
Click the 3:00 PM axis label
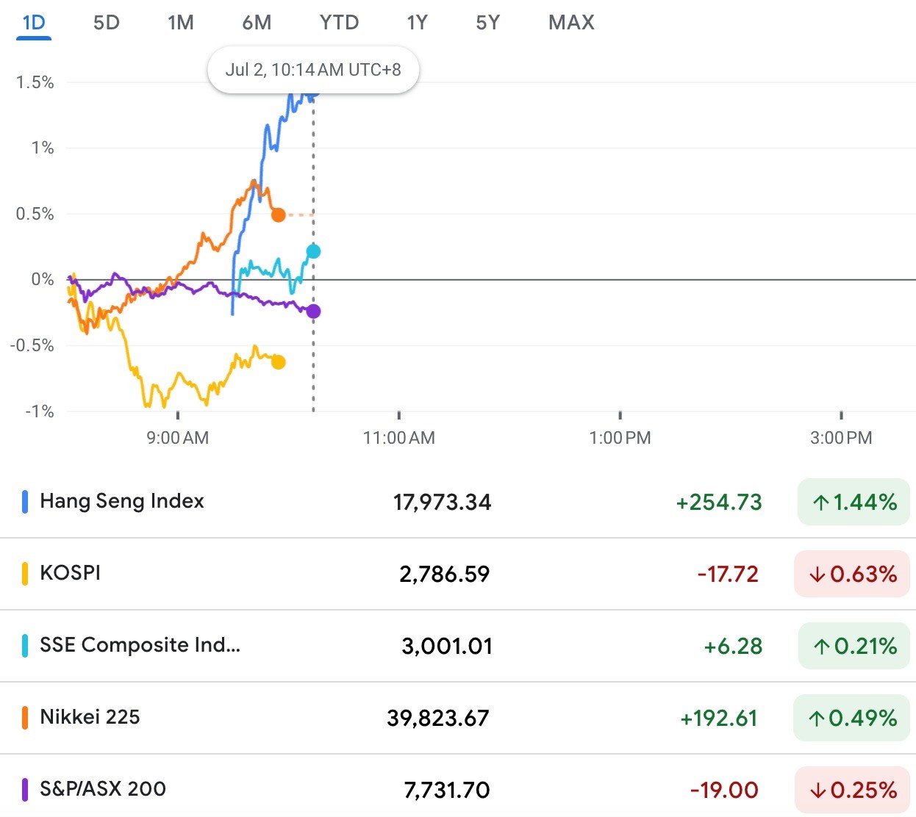point(841,438)
